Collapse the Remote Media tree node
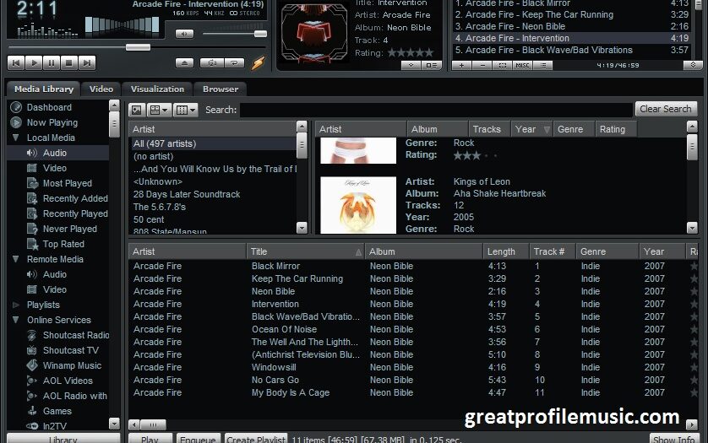 click(x=16, y=259)
